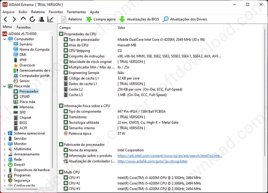Image resolution: width=268 pixels, height=193 pixels.
Task: Select the IPMI tree item
Action: point(23,60)
